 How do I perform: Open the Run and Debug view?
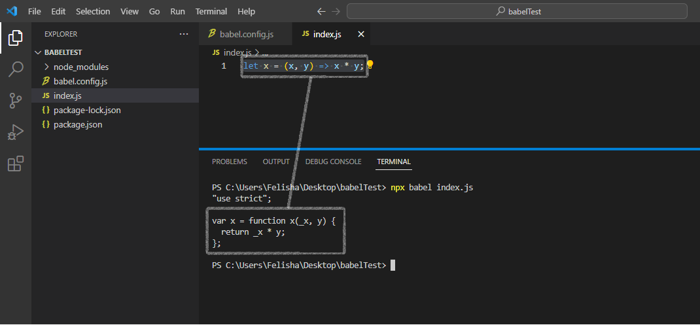[16, 133]
